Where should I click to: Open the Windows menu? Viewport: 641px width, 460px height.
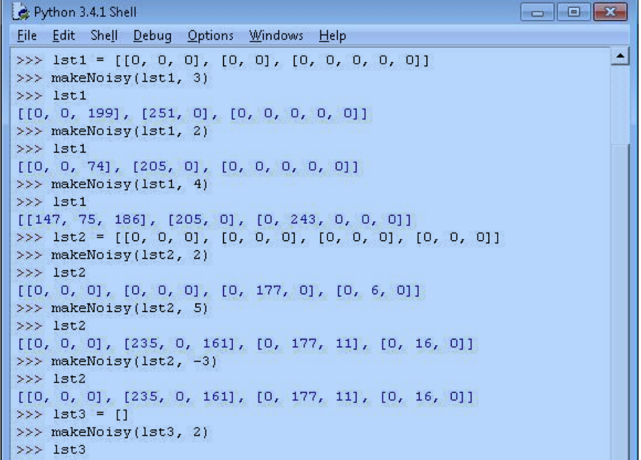tap(276, 36)
